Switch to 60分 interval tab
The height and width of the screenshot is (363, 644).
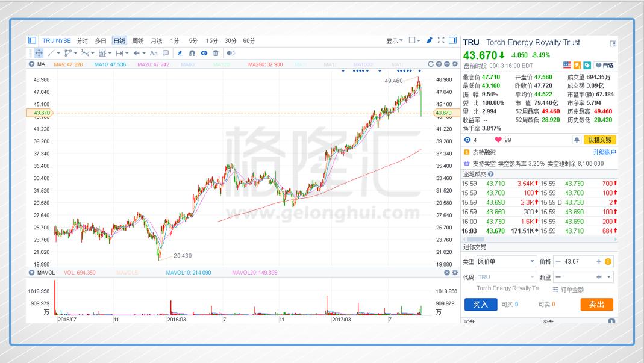[249, 41]
